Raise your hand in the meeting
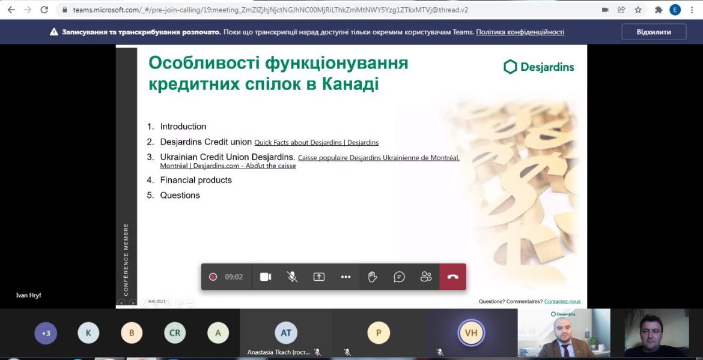703x360 pixels. coord(373,277)
